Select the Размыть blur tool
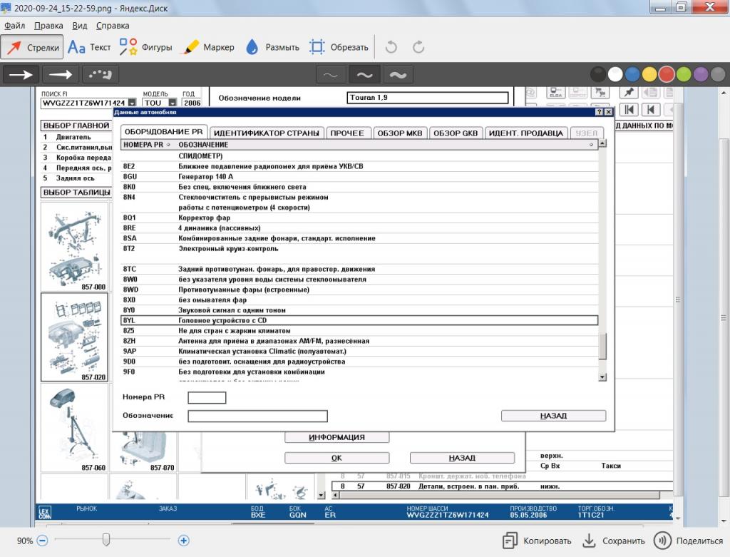 (x=272, y=47)
